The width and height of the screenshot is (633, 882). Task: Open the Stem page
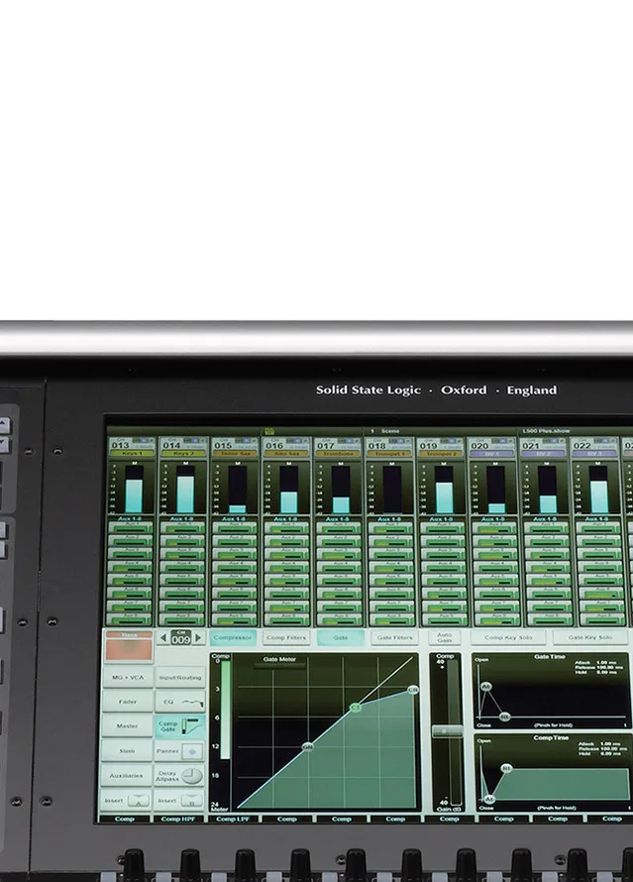(x=128, y=751)
